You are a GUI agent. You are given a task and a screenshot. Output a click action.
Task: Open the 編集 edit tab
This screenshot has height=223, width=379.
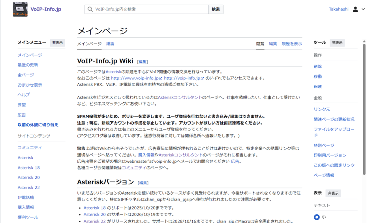coord(273,44)
